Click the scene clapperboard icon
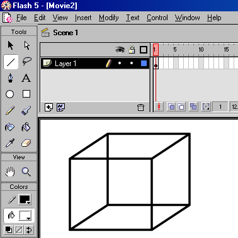Viewport: 238px width, 238px height. coord(45,33)
